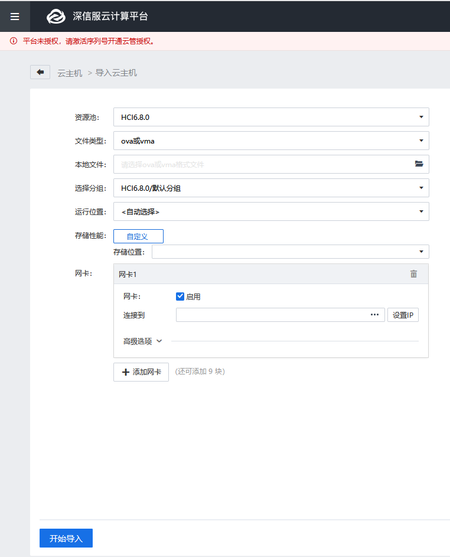Open the 运行位置 auto-select dropdown
Viewport: 450px width, 557px height.
[271, 211]
